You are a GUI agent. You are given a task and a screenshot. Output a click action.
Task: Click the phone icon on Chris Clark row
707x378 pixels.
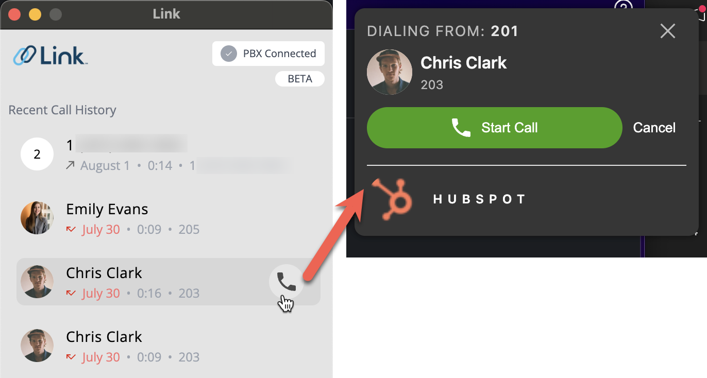(x=287, y=282)
